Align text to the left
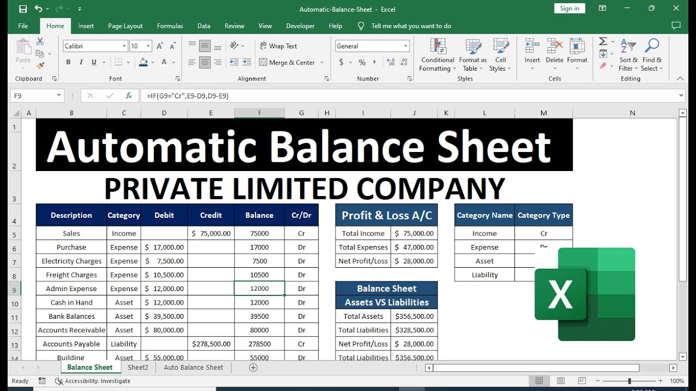The width and height of the screenshot is (696, 391). [192, 62]
